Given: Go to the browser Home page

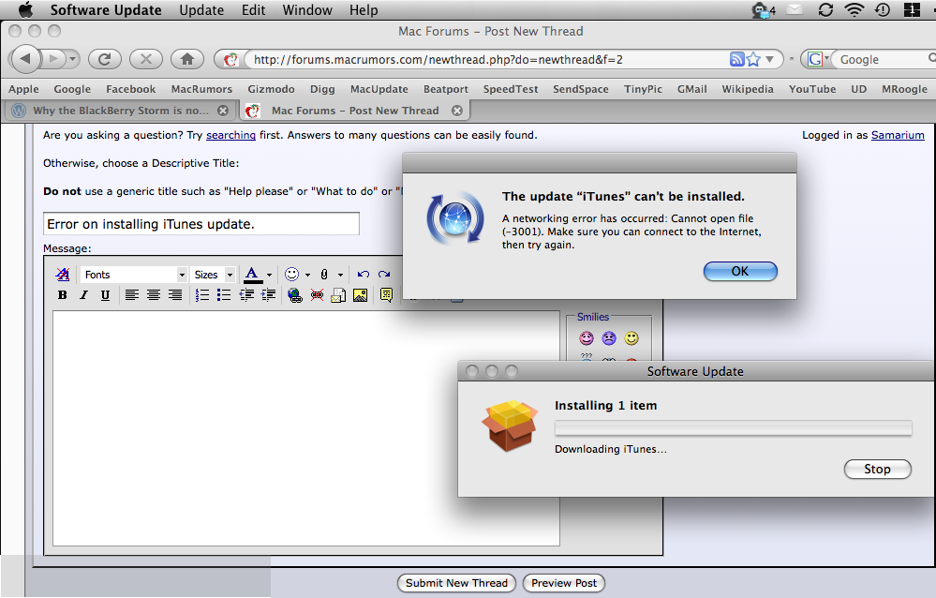Looking at the screenshot, I should point(186,58).
